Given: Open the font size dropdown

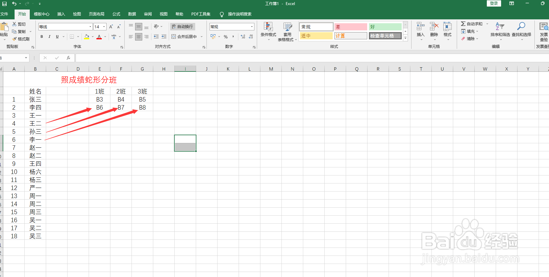Looking at the screenshot, I should (104, 27).
